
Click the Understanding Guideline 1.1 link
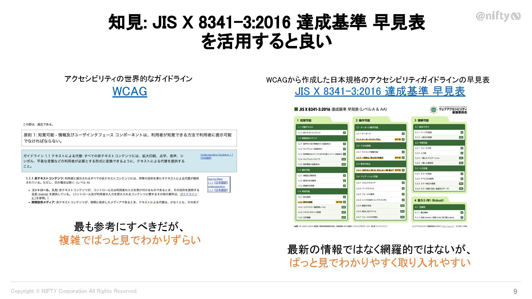[217, 155]
